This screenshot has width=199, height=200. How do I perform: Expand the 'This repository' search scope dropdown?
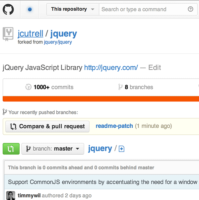tap(73, 9)
